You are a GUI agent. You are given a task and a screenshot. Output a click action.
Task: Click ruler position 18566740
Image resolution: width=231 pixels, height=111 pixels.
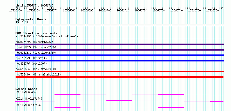177,10
